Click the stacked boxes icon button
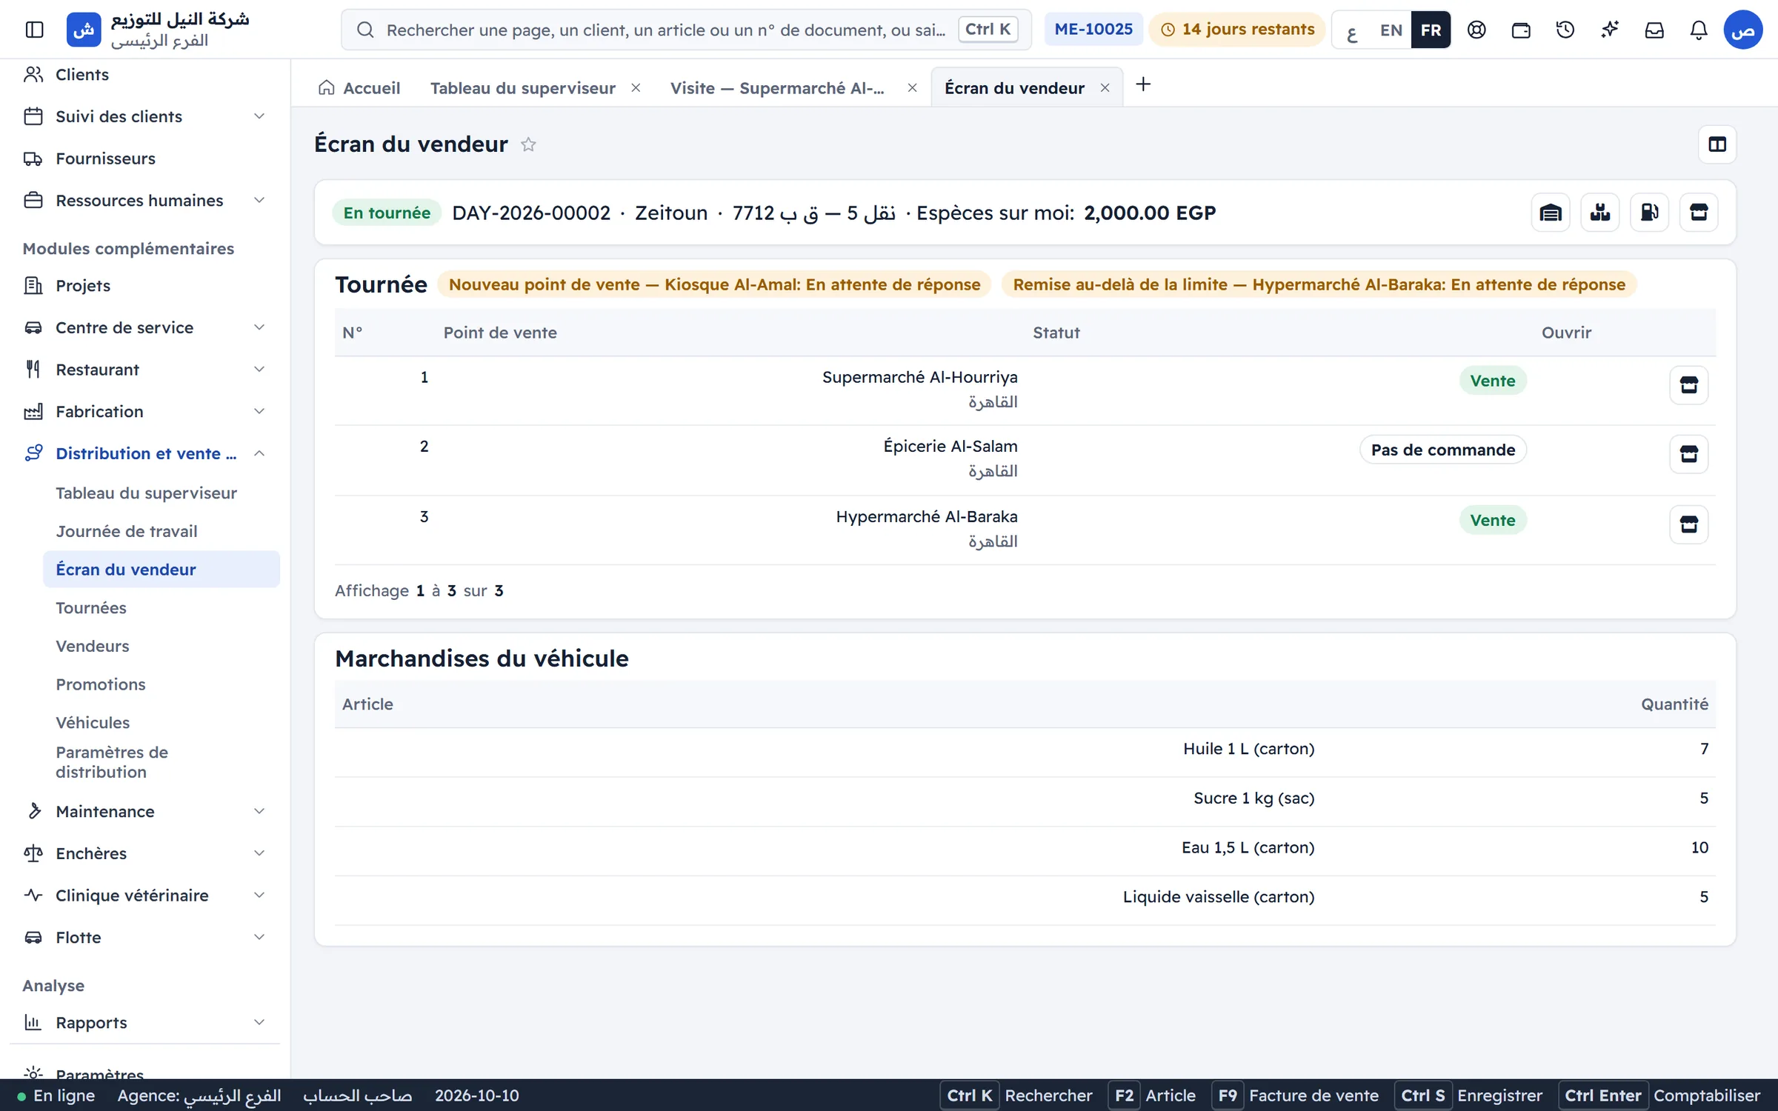1778x1111 pixels. pyautogui.click(x=1600, y=213)
